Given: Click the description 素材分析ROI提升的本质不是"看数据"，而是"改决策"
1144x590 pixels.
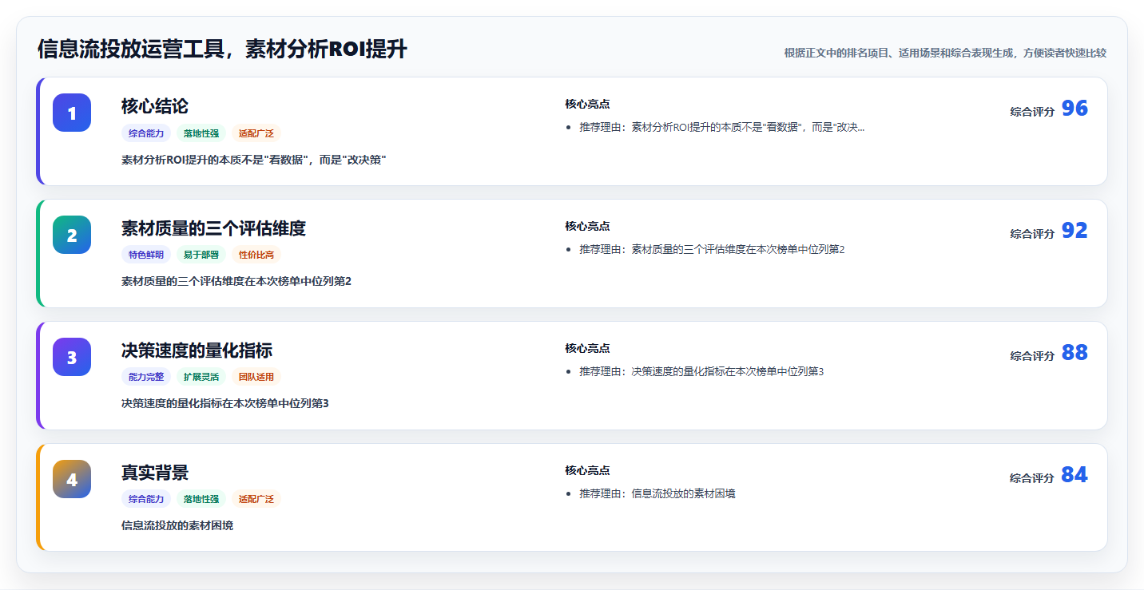Looking at the screenshot, I should pos(254,160).
